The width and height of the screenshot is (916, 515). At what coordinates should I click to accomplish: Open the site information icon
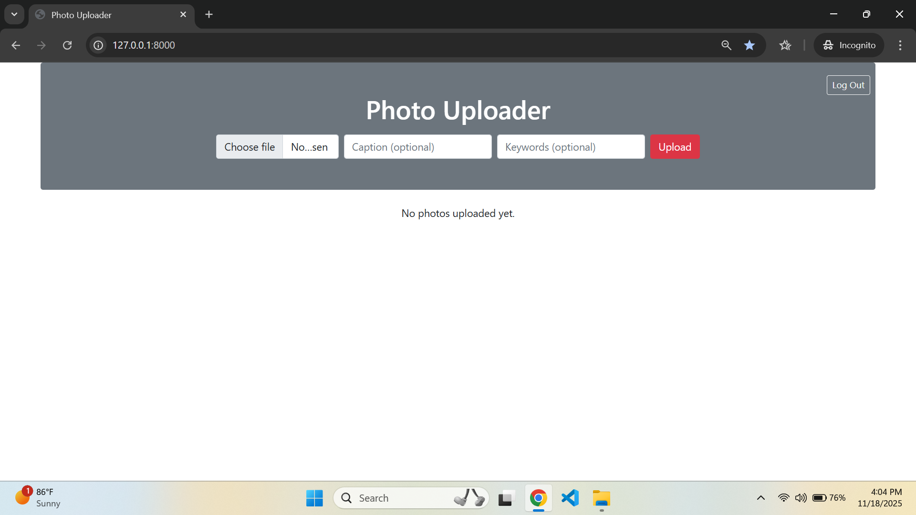pyautogui.click(x=98, y=45)
